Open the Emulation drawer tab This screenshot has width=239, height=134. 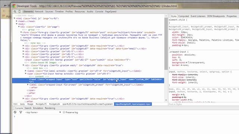38,108
